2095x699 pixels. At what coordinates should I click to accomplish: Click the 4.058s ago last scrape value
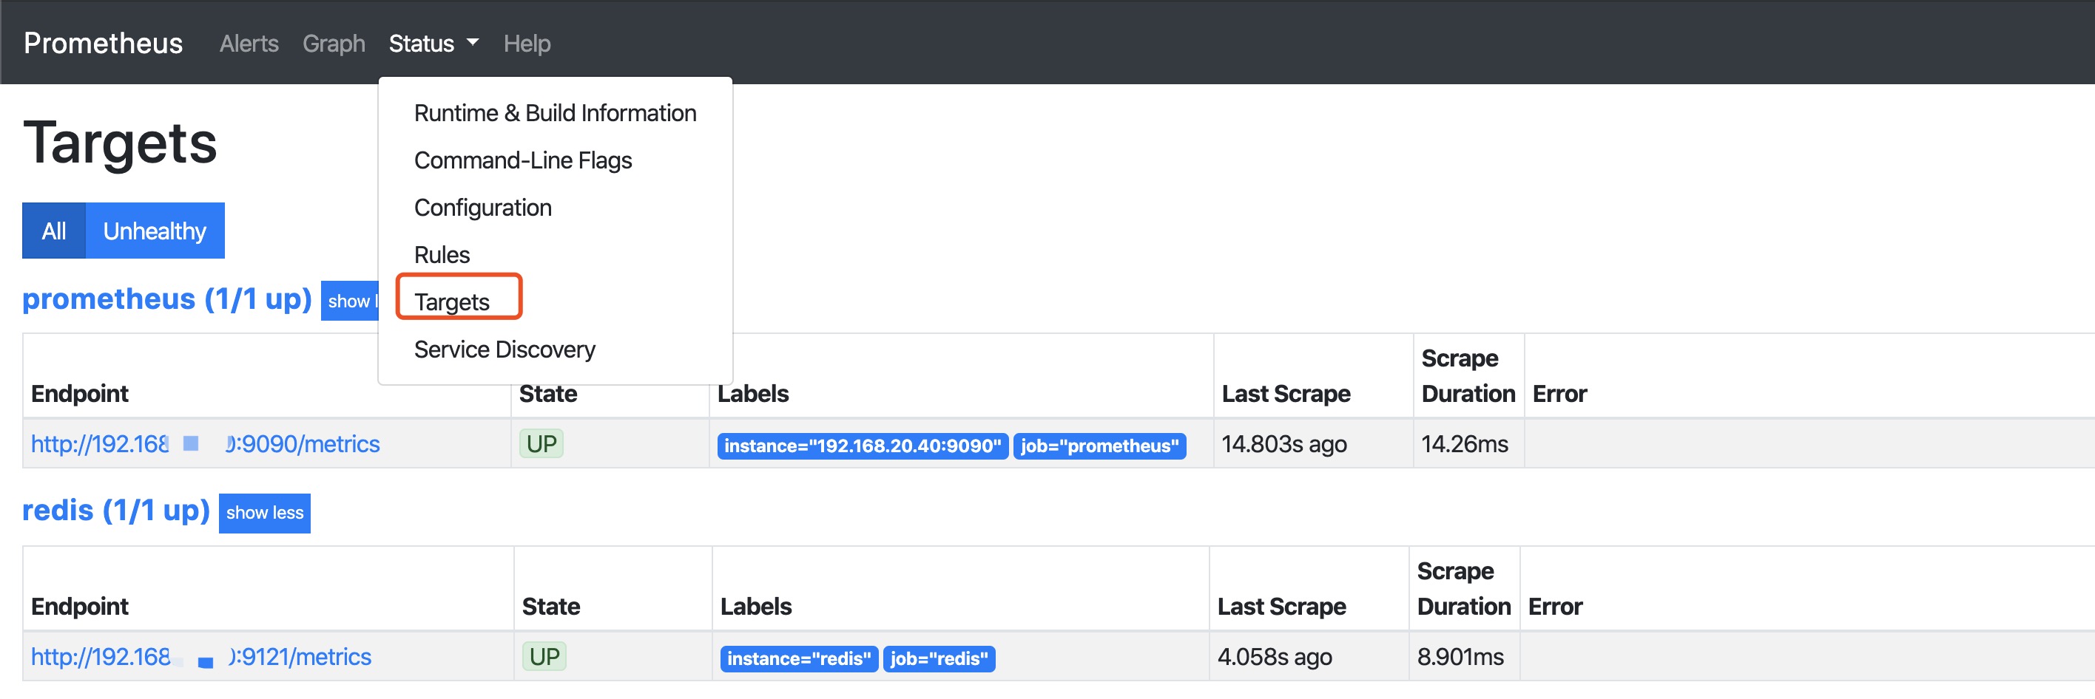tap(1275, 658)
